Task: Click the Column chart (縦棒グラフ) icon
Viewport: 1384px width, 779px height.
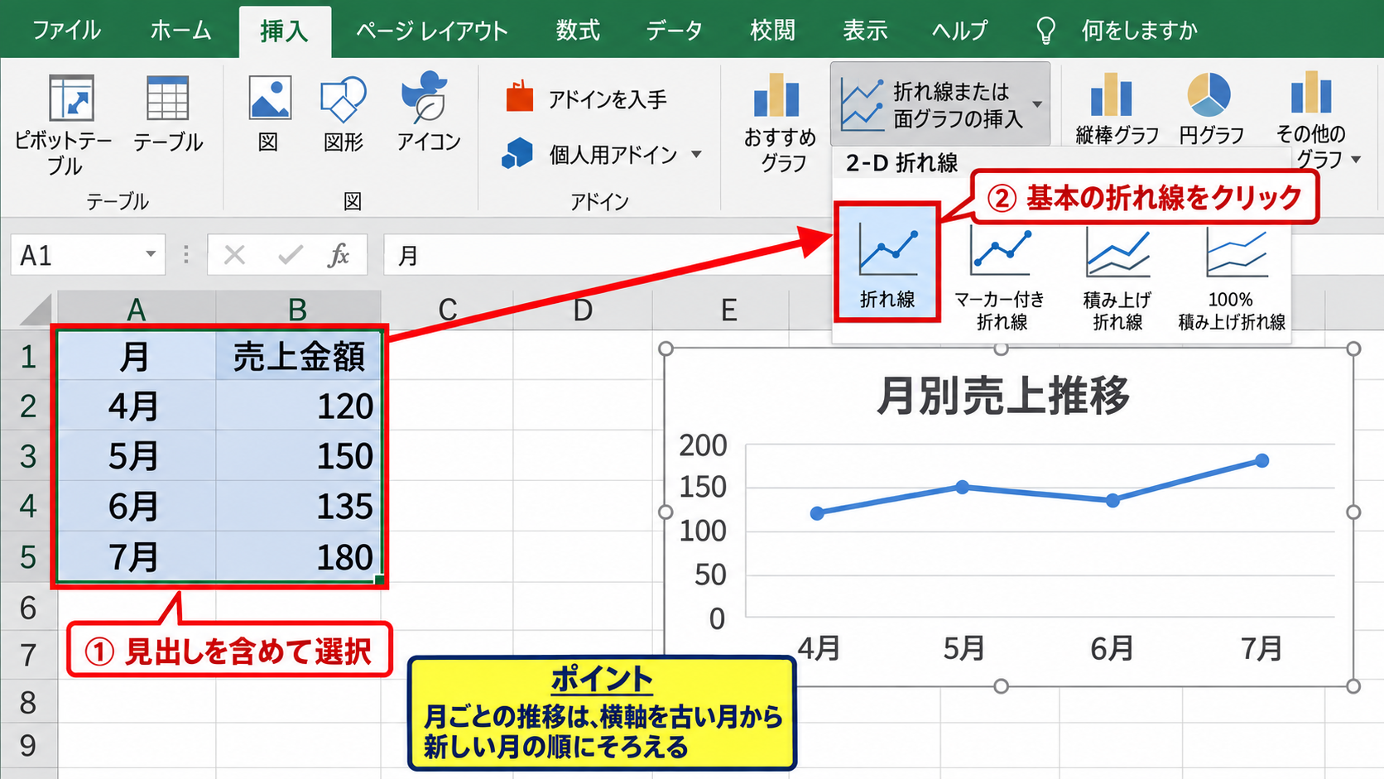Action: [1111, 94]
